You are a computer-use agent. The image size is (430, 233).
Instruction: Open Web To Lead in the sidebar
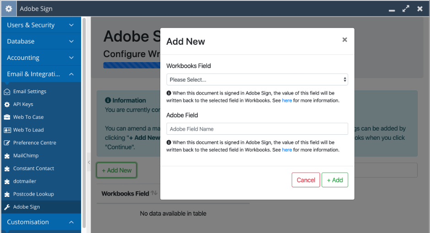(41, 130)
